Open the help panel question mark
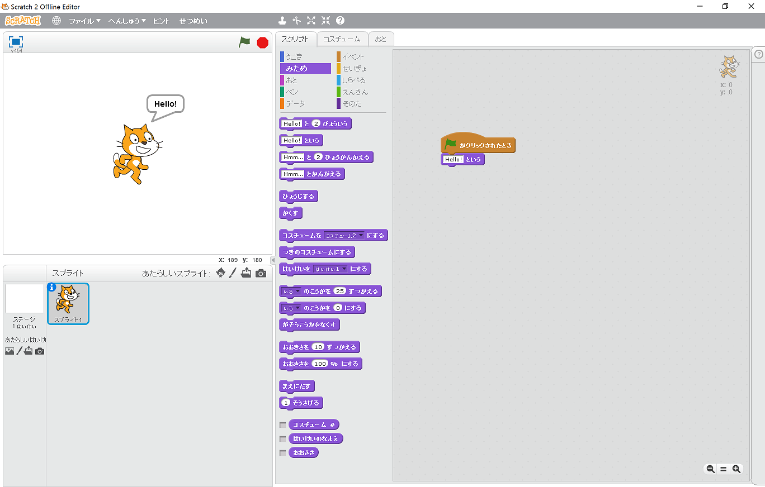This screenshot has width=765, height=487. tap(759, 54)
